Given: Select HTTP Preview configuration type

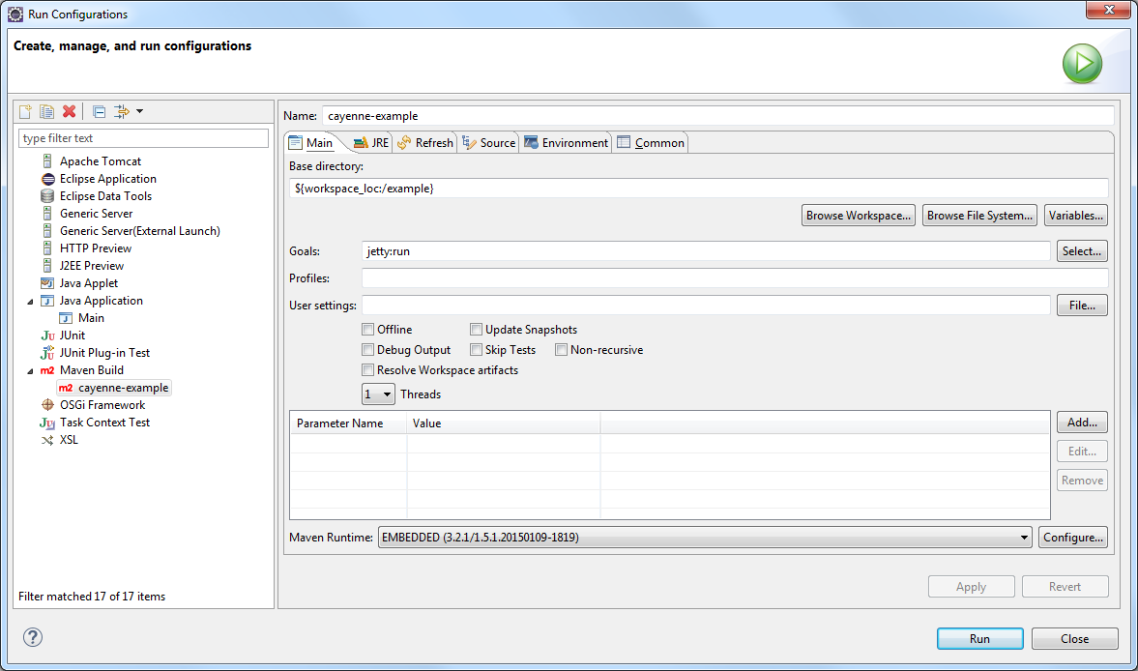Looking at the screenshot, I should [95, 248].
